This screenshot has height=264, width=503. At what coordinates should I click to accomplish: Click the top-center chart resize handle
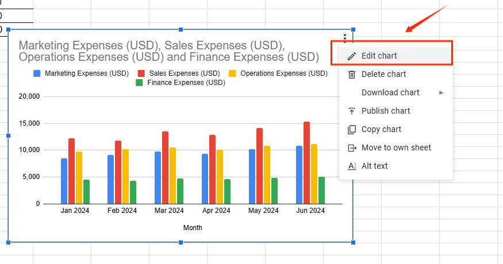(x=181, y=29)
